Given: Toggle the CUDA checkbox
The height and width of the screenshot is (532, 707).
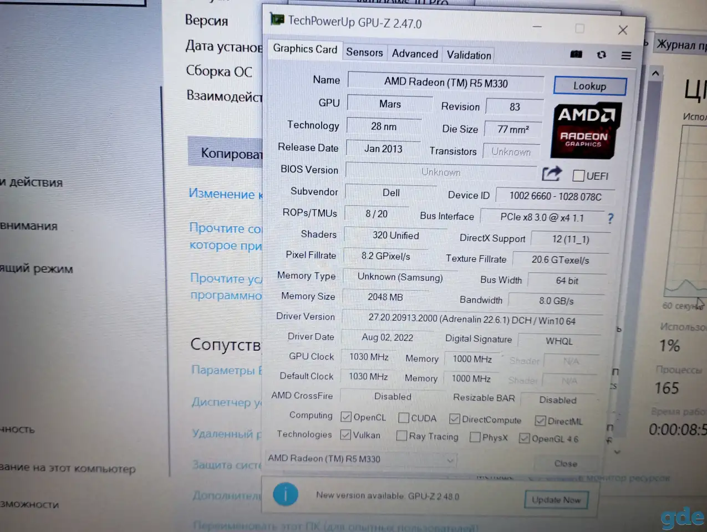Looking at the screenshot, I should (x=404, y=418).
